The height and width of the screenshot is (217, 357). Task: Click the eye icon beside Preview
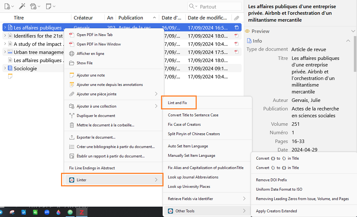(x=247, y=31)
